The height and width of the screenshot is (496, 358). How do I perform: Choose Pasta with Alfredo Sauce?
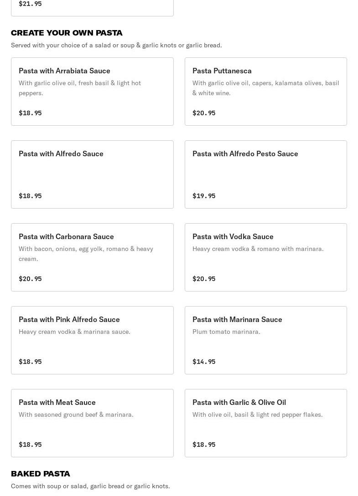coord(92,174)
